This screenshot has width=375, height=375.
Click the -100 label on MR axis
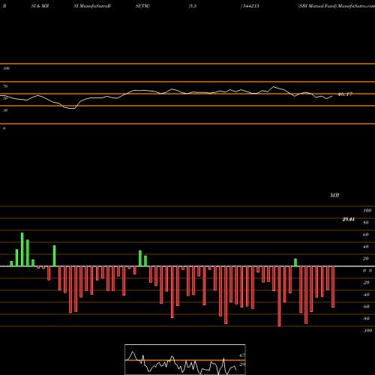367,331
